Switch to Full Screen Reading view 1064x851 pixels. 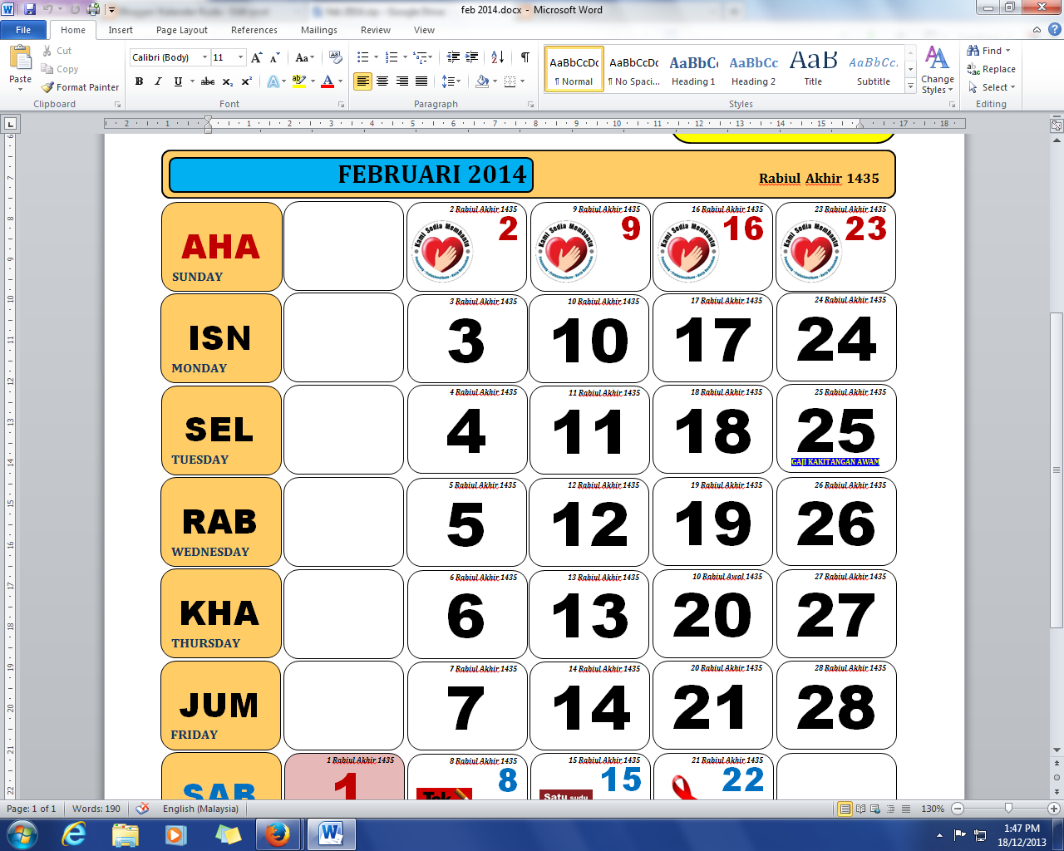[860, 809]
